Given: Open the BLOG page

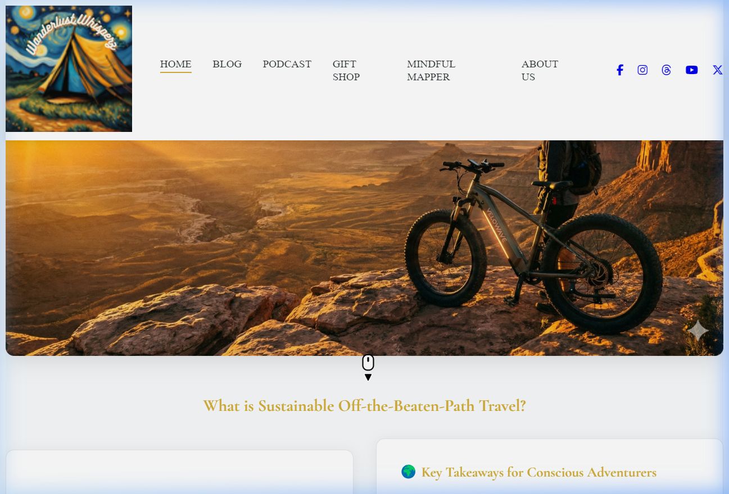Looking at the screenshot, I should [227, 64].
